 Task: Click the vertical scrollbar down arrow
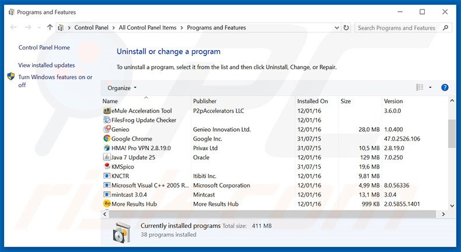(x=452, y=206)
